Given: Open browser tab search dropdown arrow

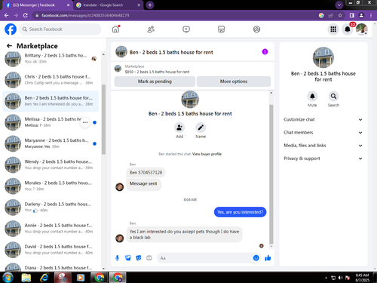Looking at the screenshot, I should click(339, 5).
